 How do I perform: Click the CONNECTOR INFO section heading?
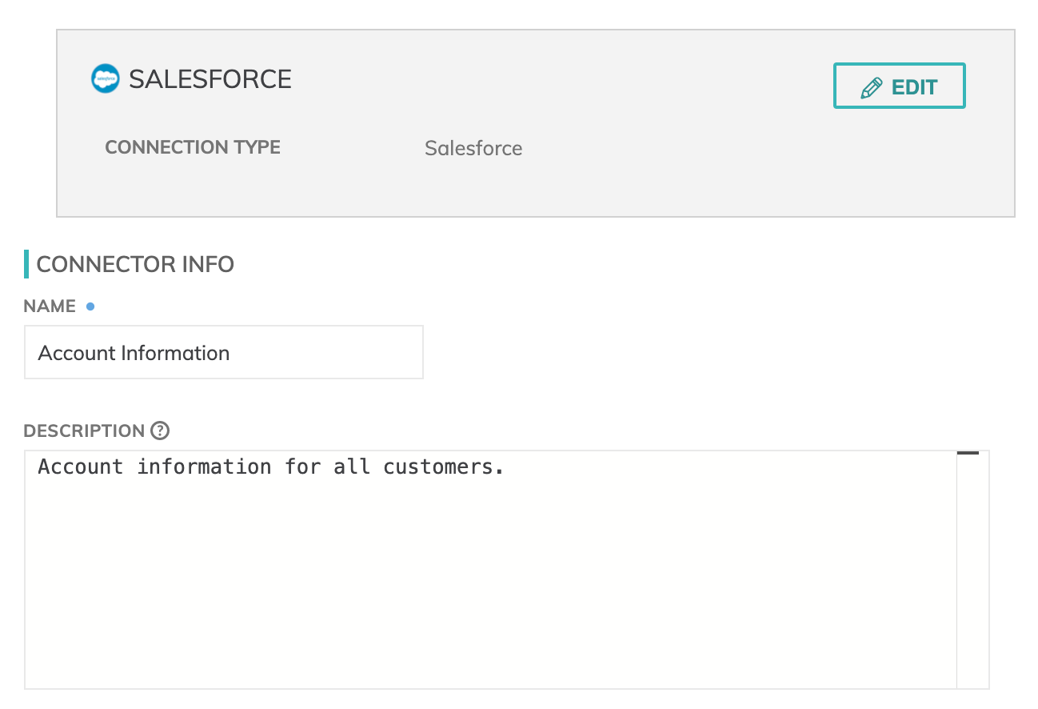tap(135, 264)
